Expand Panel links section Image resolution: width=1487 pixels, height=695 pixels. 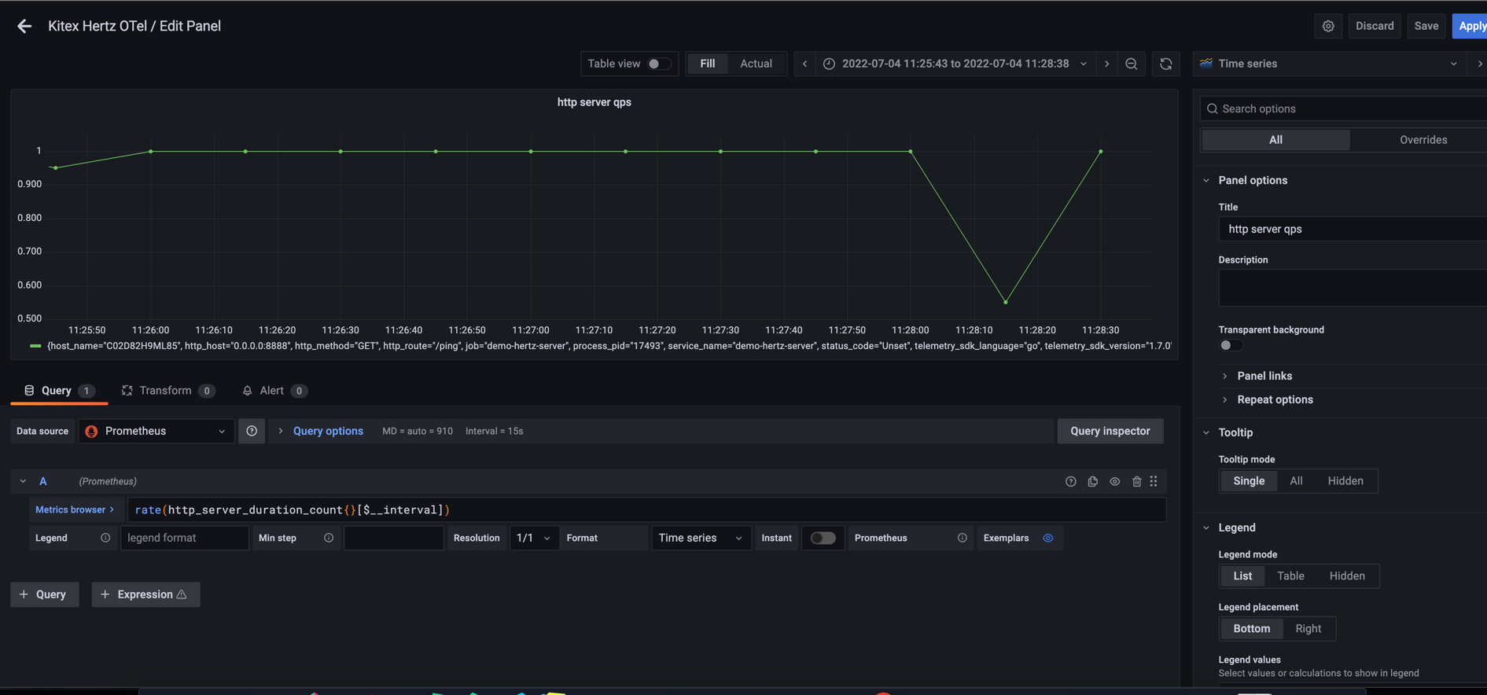tap(1264, 376)
